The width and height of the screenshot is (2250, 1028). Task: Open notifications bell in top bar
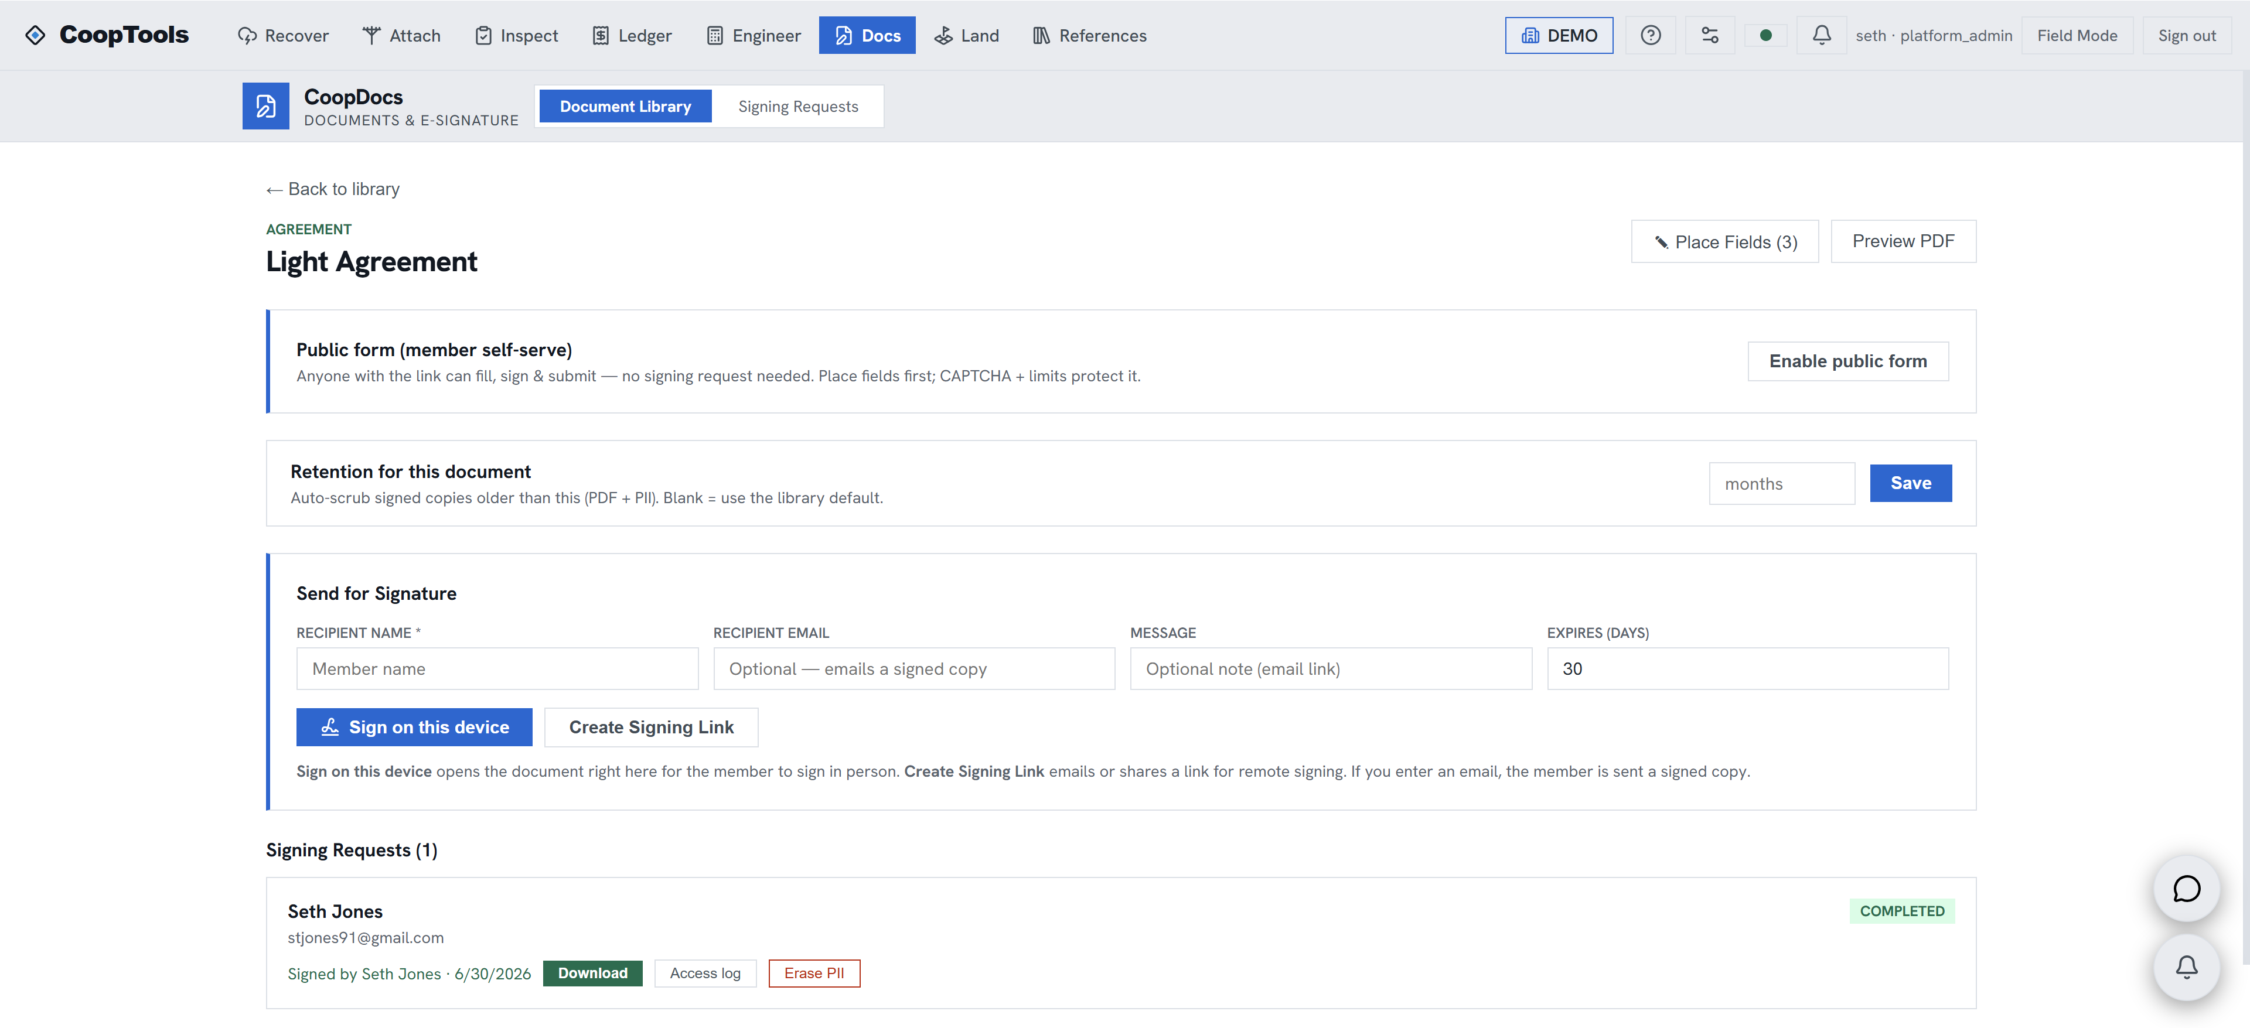1821,36
